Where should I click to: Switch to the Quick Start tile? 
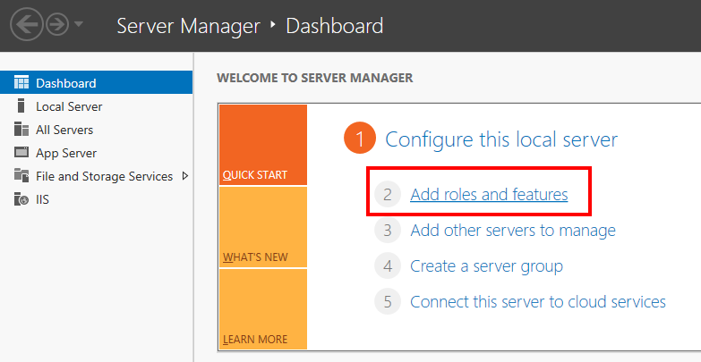pos(262,145)
